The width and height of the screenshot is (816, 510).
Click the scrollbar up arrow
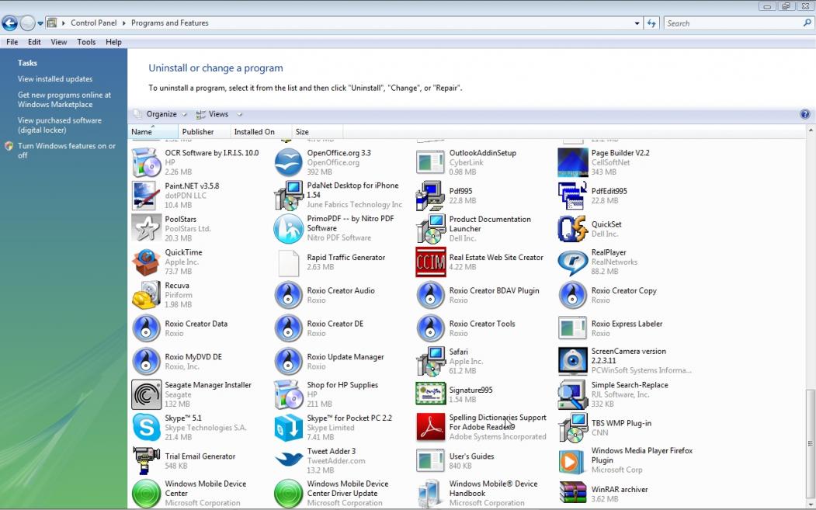(810, 129)
